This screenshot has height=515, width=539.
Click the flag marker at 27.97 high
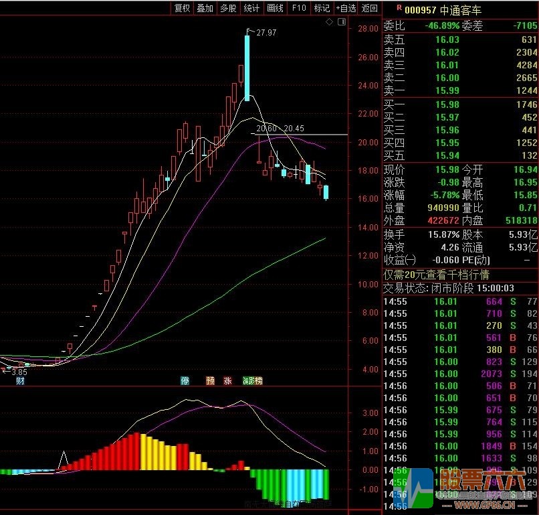248,31
